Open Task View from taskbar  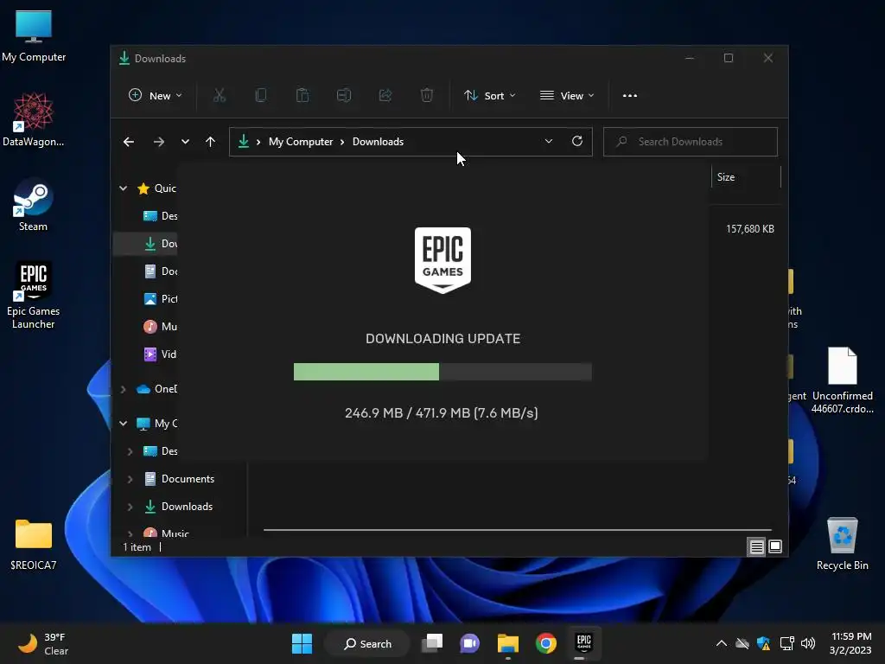click(433, 643)
